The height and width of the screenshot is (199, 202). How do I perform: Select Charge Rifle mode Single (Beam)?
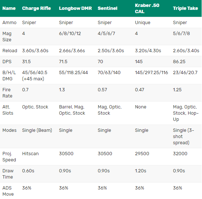pyautogui.click(x=37, y=130)
